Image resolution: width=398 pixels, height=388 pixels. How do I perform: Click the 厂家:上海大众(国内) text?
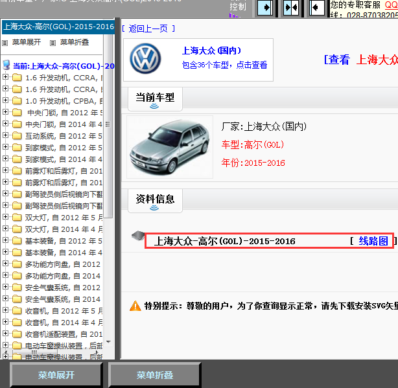click(264, 126)
